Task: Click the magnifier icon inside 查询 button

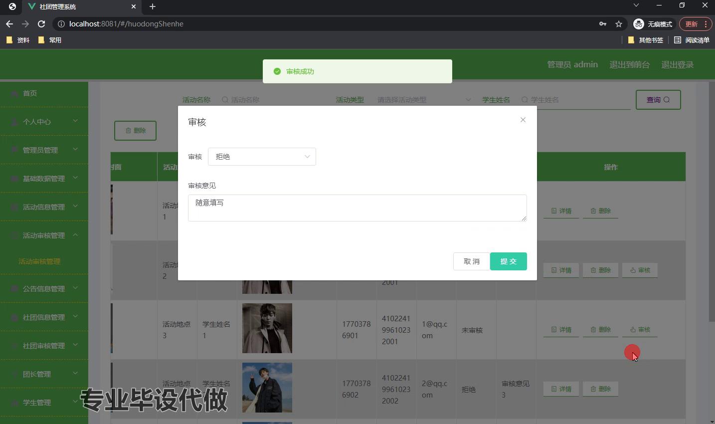Action: (x=667, y=100)
